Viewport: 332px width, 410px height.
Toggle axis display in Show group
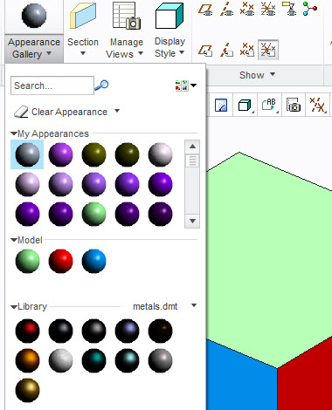coord(226,9)
